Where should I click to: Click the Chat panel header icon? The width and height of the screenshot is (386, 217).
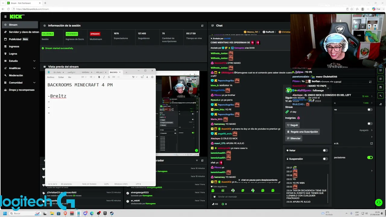coord(213,26)
